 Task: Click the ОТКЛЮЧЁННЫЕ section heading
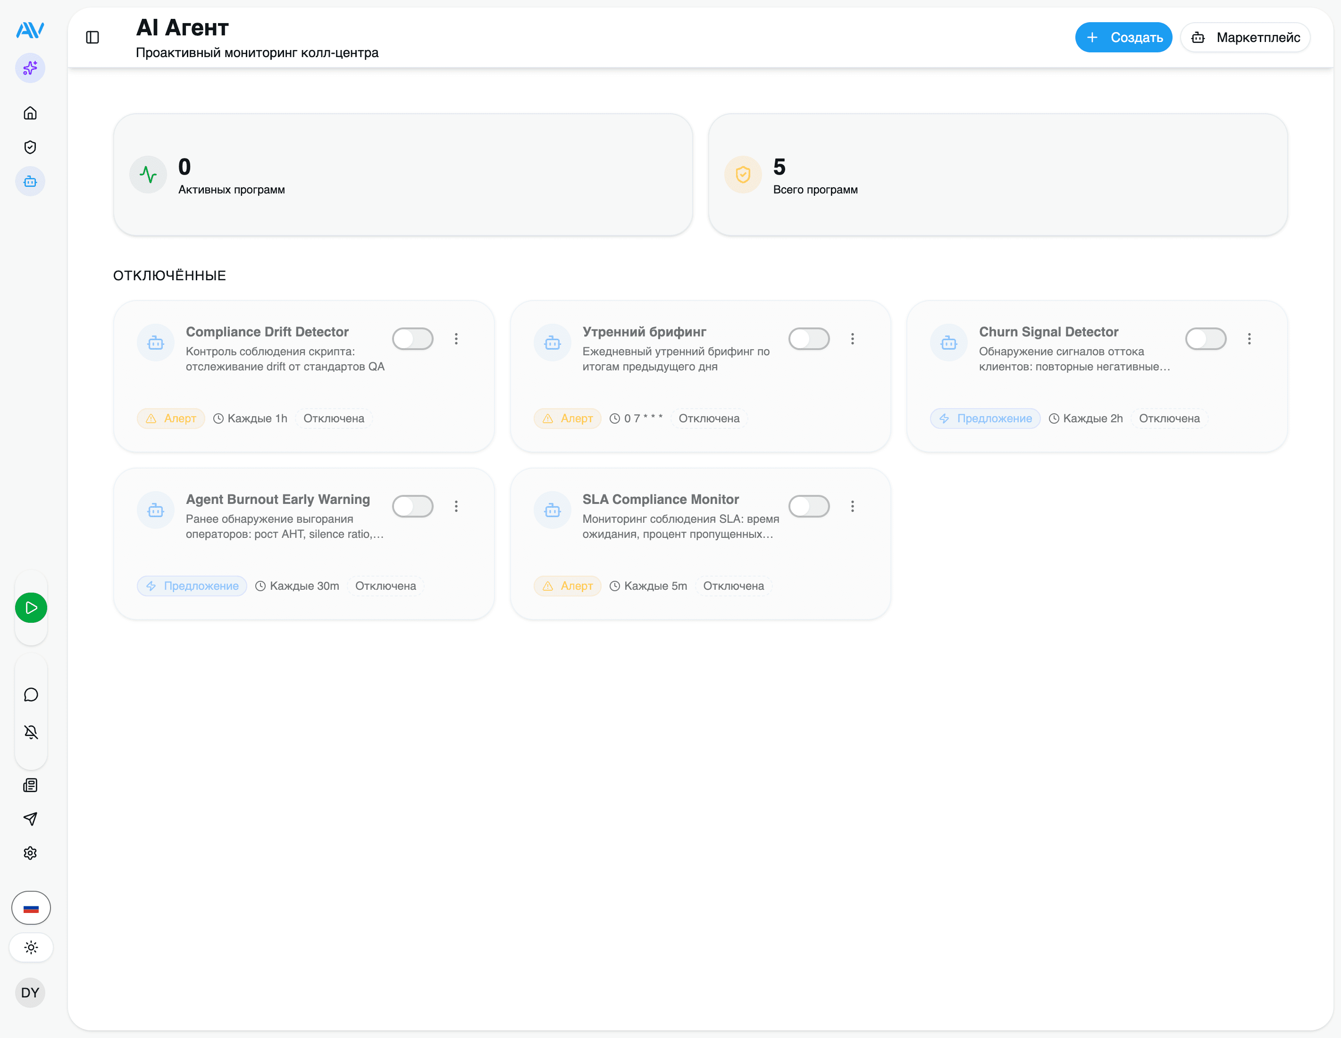coord(169,276)
